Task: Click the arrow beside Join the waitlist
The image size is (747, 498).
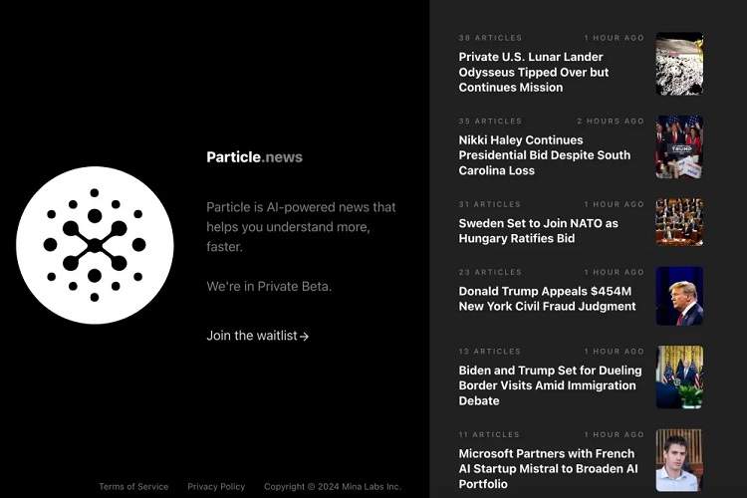Action: point(305,337)
